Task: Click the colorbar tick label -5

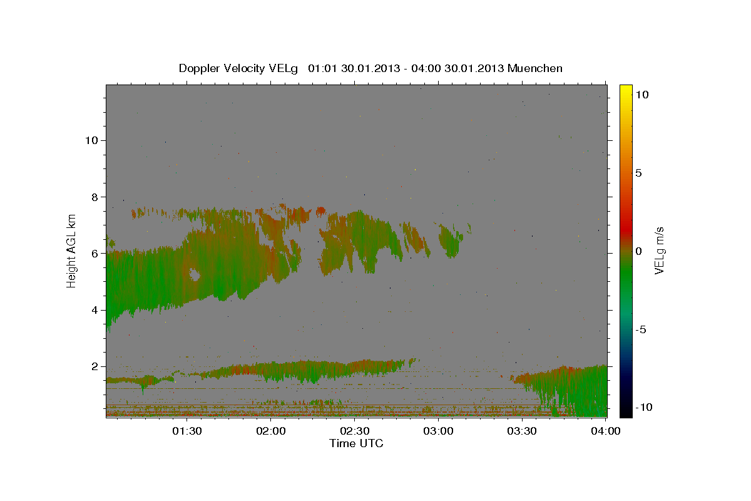Action: [x=641, y=329]
